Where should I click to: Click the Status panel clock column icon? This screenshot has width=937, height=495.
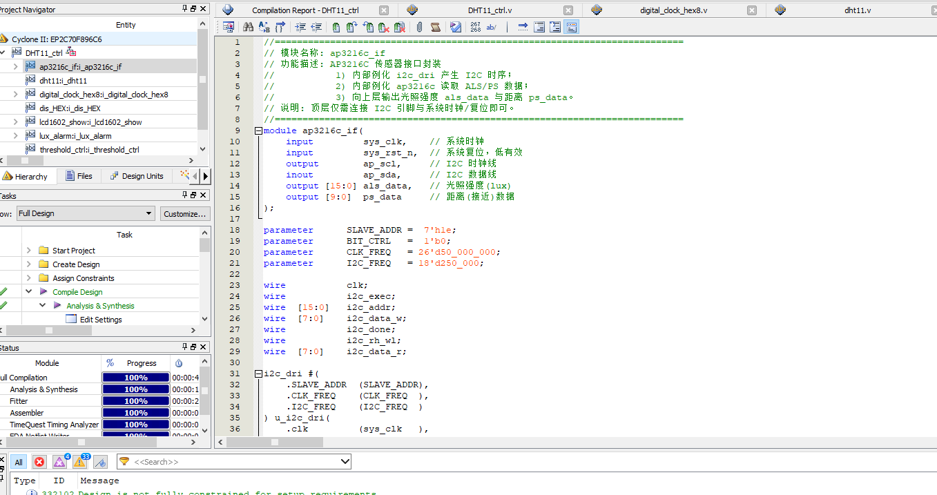point(179,363)
